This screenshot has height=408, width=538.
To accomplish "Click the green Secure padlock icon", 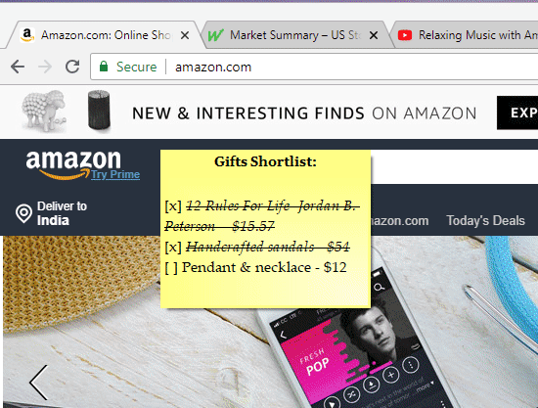I will coord(104,67).
